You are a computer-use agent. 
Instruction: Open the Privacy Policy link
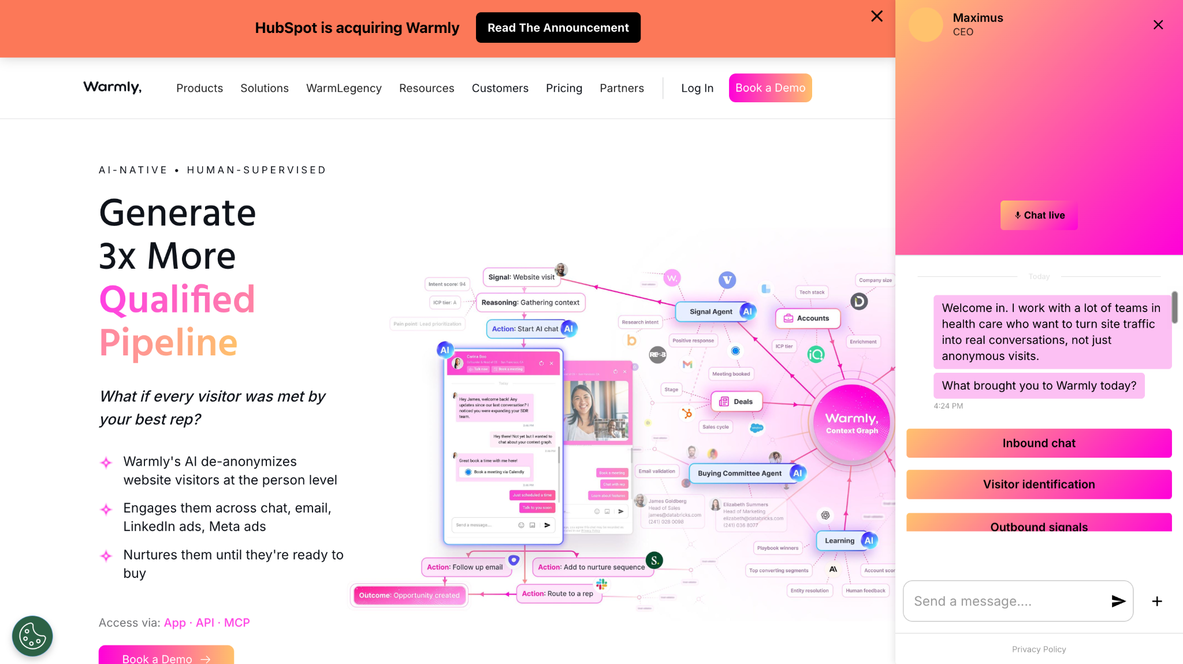point(1039,650)
